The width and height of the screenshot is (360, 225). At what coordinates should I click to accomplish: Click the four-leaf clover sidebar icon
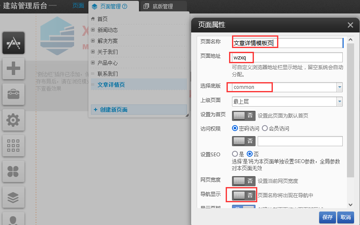pos(13,171)
